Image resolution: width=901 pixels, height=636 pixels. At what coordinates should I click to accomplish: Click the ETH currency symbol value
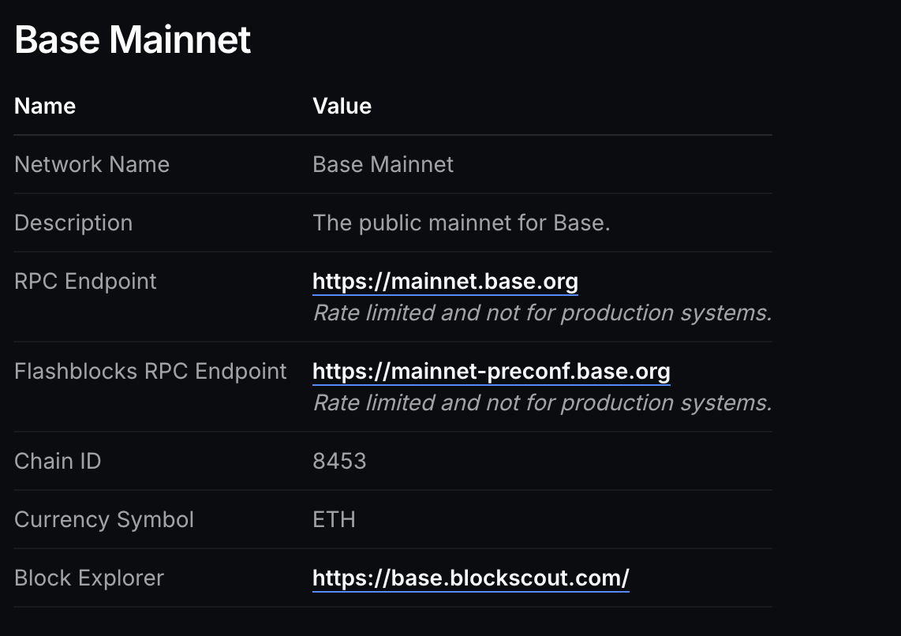pyautogui.click(x=334, y=520)
